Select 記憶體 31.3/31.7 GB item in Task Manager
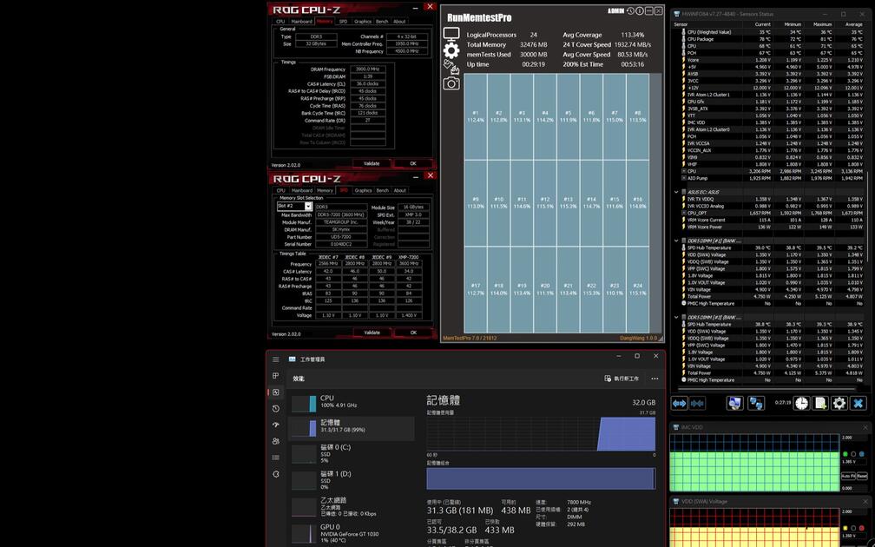 [352, 427]
